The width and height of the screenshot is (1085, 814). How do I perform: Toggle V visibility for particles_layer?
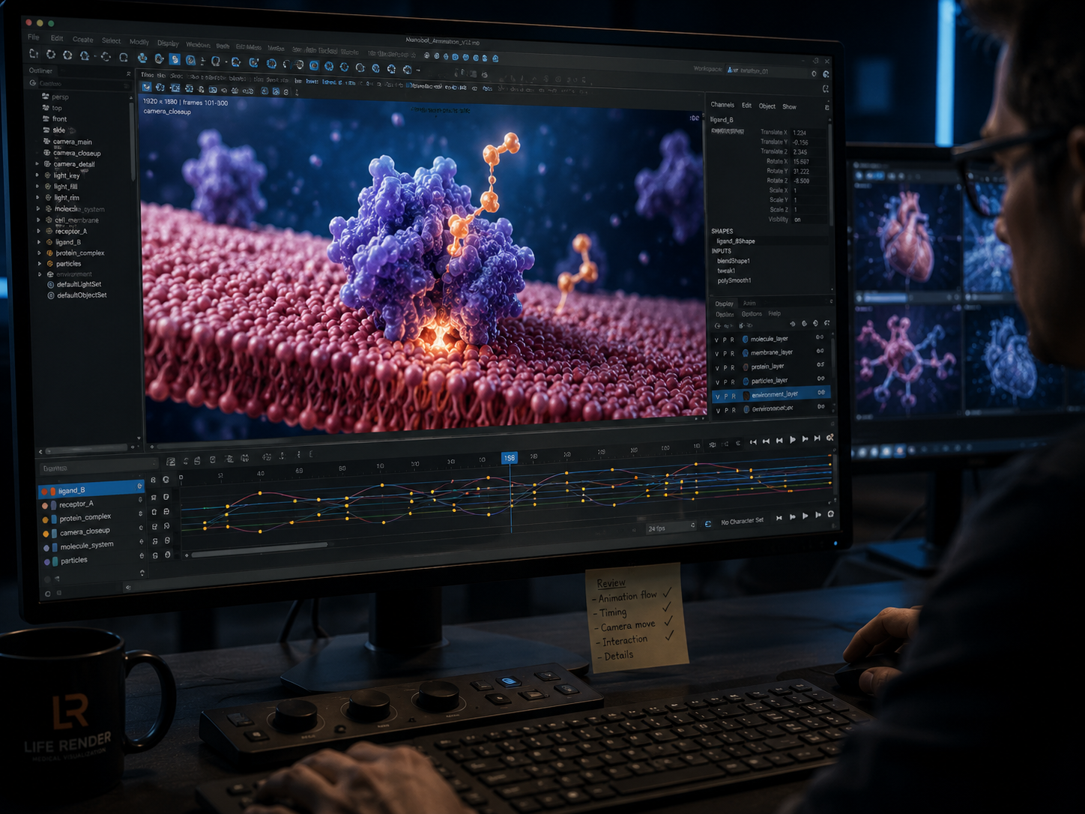pos(717,382)
